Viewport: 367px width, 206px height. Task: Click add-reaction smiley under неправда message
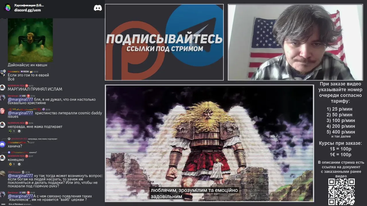[x=19, y=131]
